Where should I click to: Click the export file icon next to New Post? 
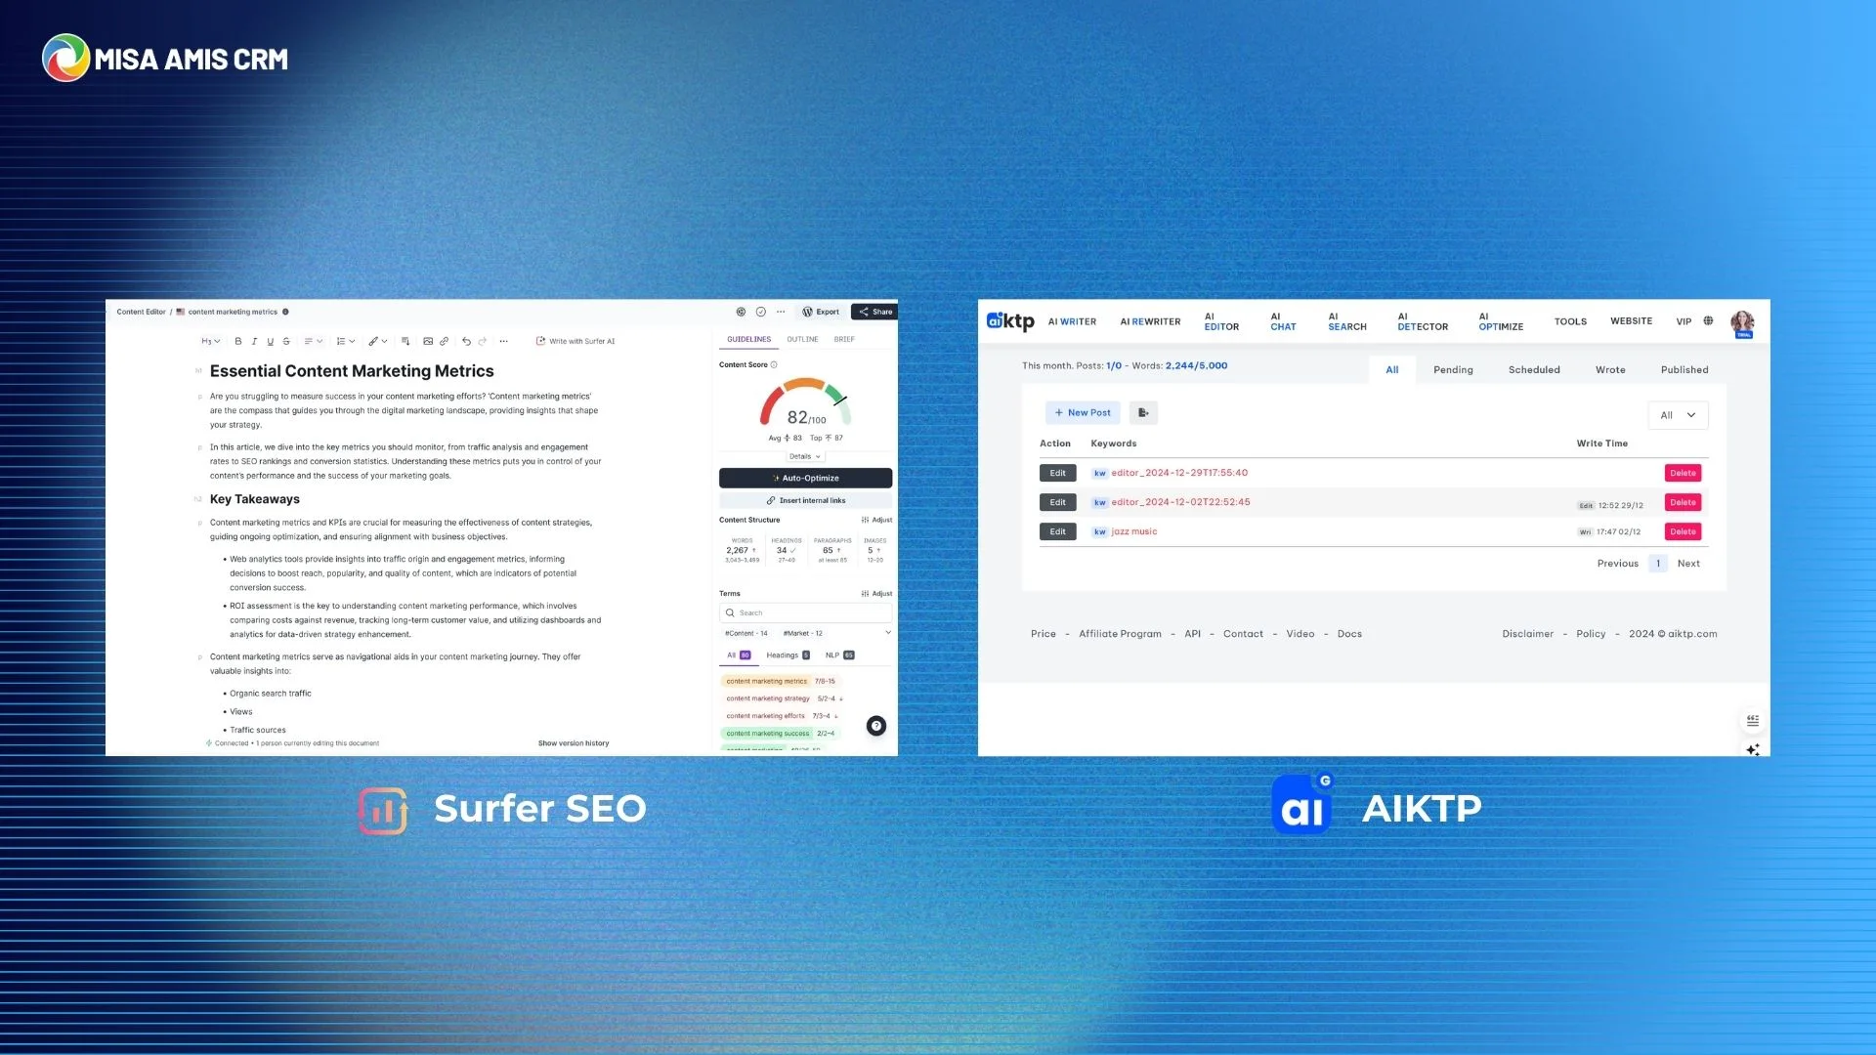[x=1143, y=413]
